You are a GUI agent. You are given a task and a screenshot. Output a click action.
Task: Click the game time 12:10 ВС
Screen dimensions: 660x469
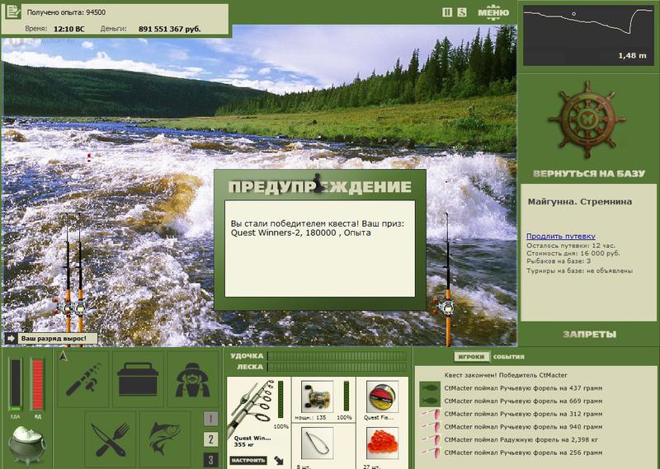click(69, 29)
